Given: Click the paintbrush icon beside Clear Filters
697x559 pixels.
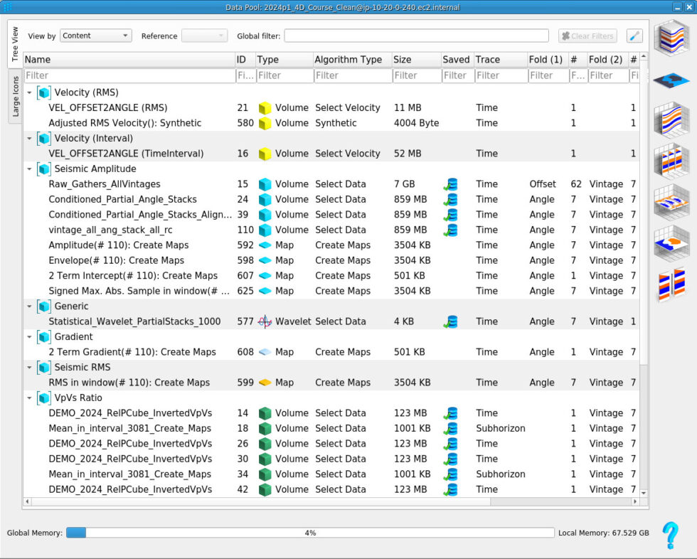Looking at the screenshot, I should pyautogui.click(x=634, y=36).
